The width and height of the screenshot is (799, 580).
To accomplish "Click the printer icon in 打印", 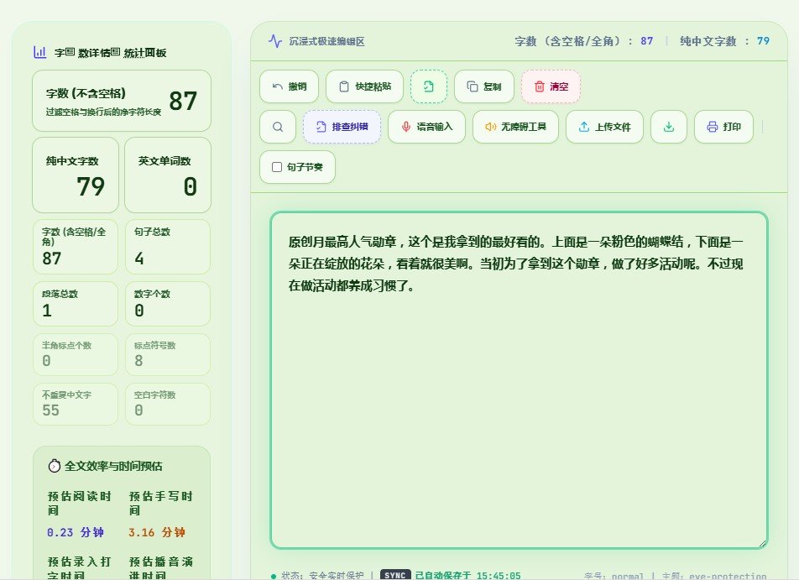I will coord(713,127).
